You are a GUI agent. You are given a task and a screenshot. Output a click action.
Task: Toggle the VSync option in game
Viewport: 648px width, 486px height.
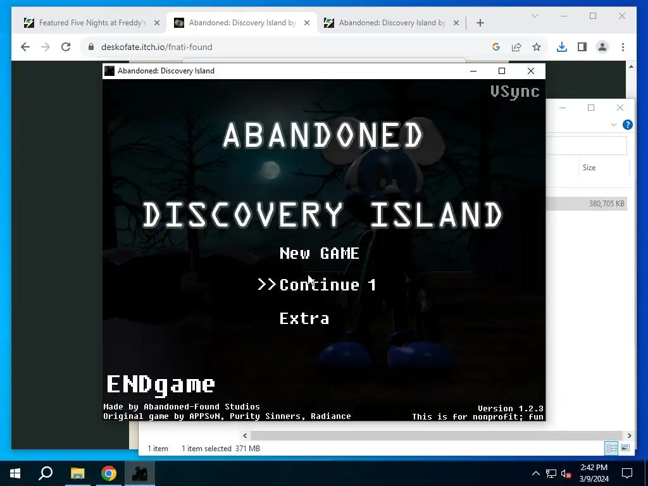(515, 92)
